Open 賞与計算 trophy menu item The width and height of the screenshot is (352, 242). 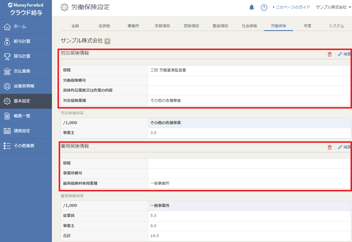(26, 56)
